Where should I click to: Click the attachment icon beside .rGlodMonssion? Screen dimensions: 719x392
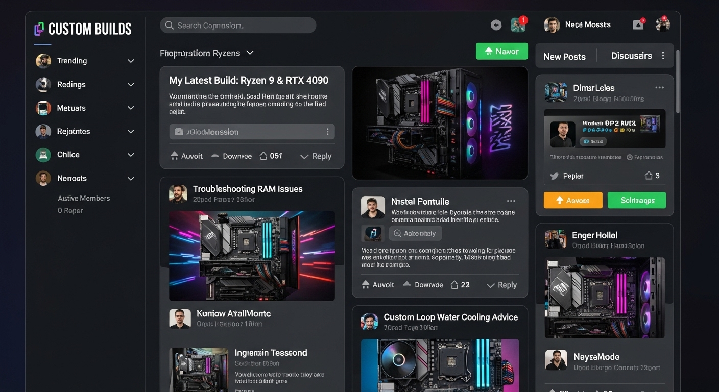(x=179, y=132)
